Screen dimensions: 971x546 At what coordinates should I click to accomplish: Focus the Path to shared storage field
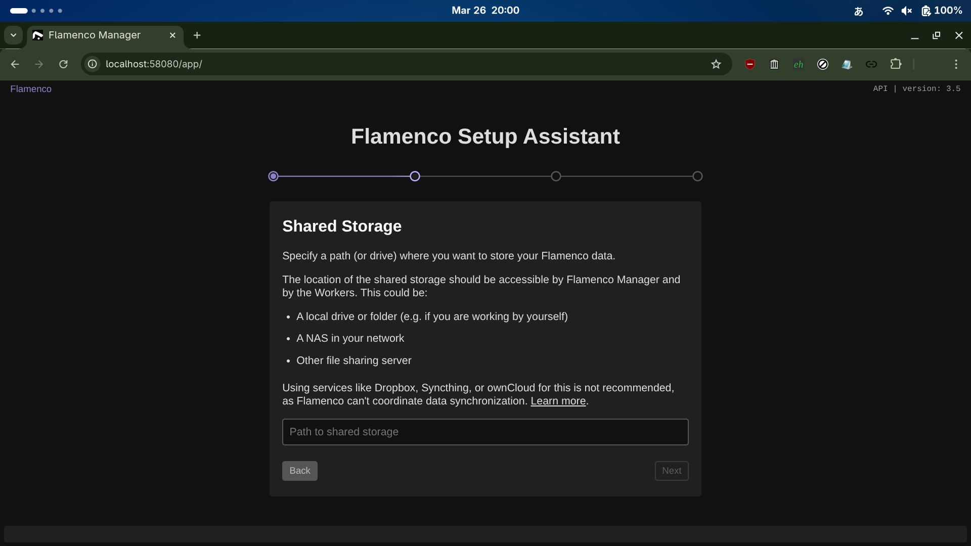point(485,432)
